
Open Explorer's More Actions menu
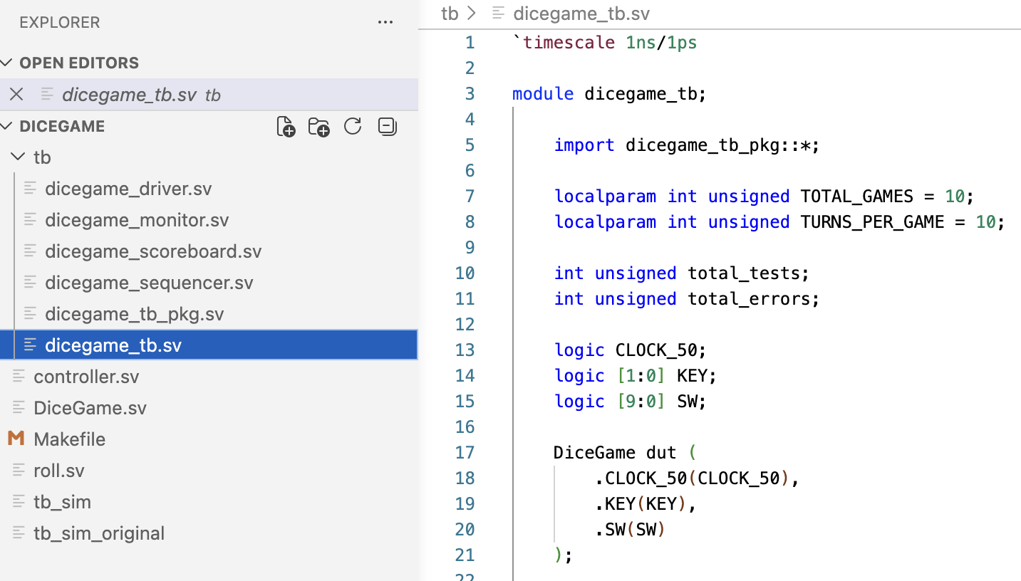click(385, 22)
